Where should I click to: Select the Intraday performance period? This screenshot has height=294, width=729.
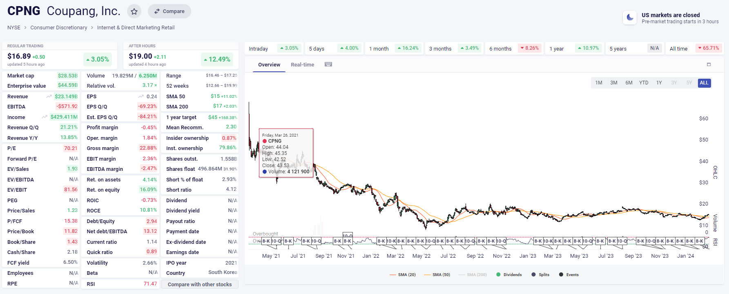pyautogui.click(x=274, y=48)
